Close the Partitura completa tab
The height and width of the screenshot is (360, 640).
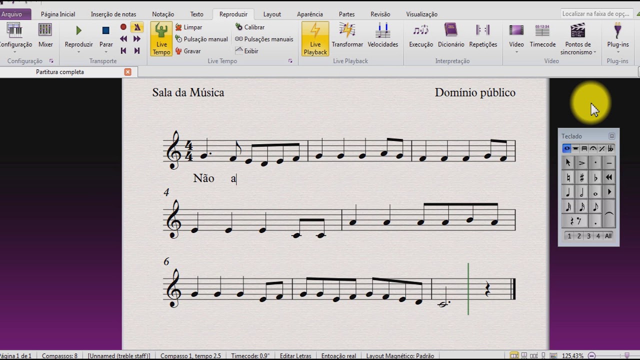tap(127, 72)
